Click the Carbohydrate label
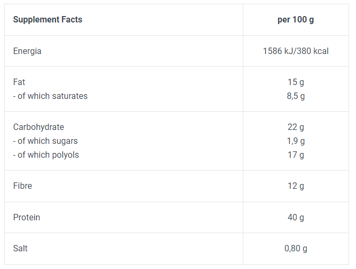This screenshot has width=356, height=269. [x=38, y=127]
